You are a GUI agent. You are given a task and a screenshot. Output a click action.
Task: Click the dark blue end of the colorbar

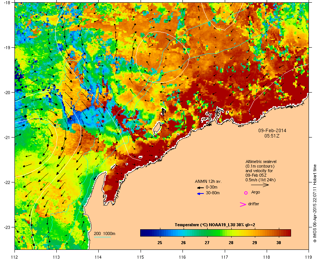[143, 233]
